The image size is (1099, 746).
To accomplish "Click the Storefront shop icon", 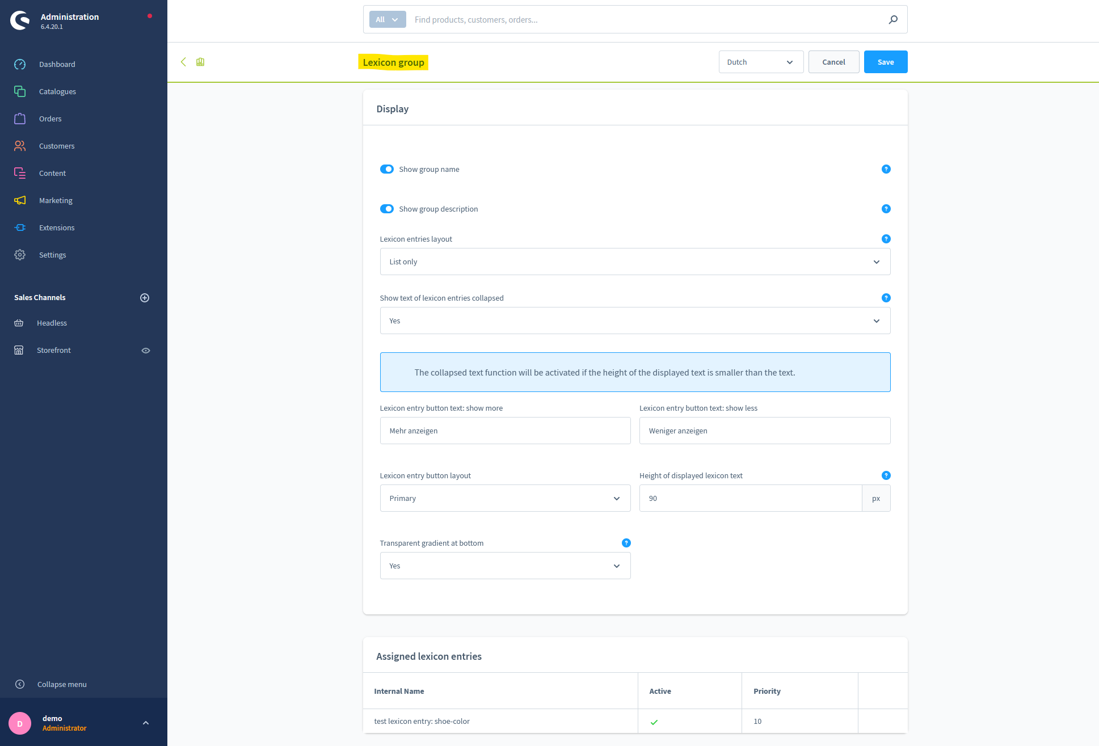I will pos(19,350).
